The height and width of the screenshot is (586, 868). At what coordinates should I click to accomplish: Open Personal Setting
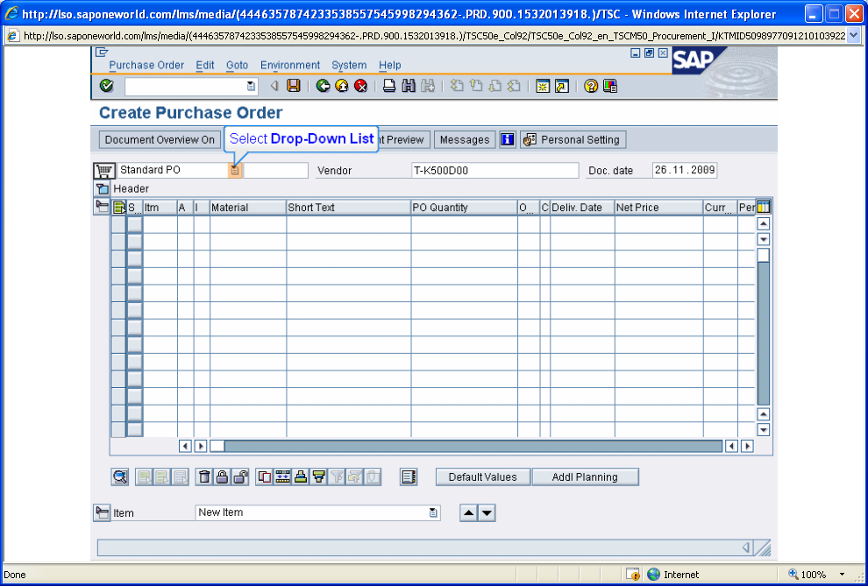point(573,140)
